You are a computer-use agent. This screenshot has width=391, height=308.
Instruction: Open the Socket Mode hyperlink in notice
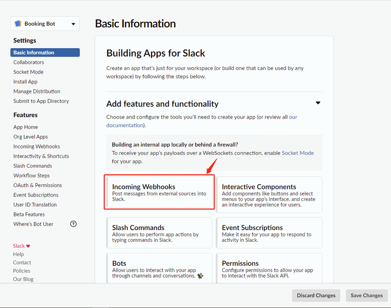(298, 153)
